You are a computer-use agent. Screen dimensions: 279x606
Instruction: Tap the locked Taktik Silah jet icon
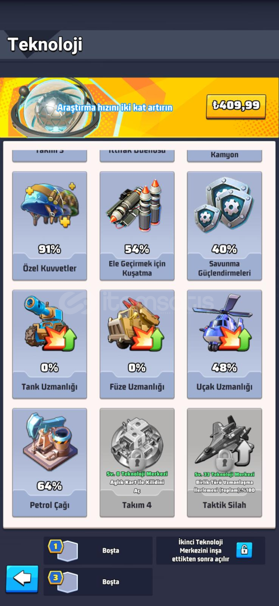pos(224,440)
